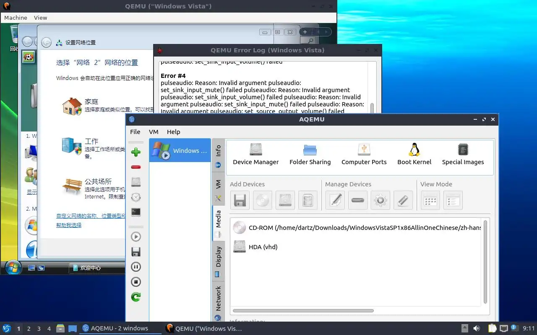Click the gear with play icon under Manage Devices
This screenshot has height=335, width=537.
[381, 200]
